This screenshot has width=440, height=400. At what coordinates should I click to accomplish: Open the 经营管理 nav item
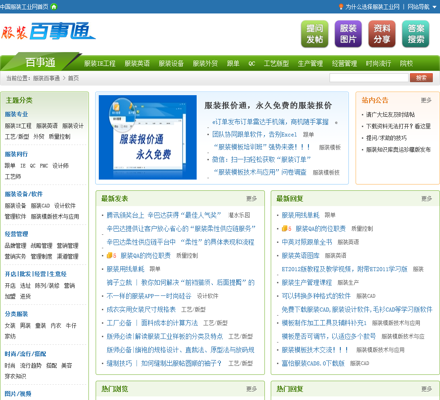pos(345,64)
